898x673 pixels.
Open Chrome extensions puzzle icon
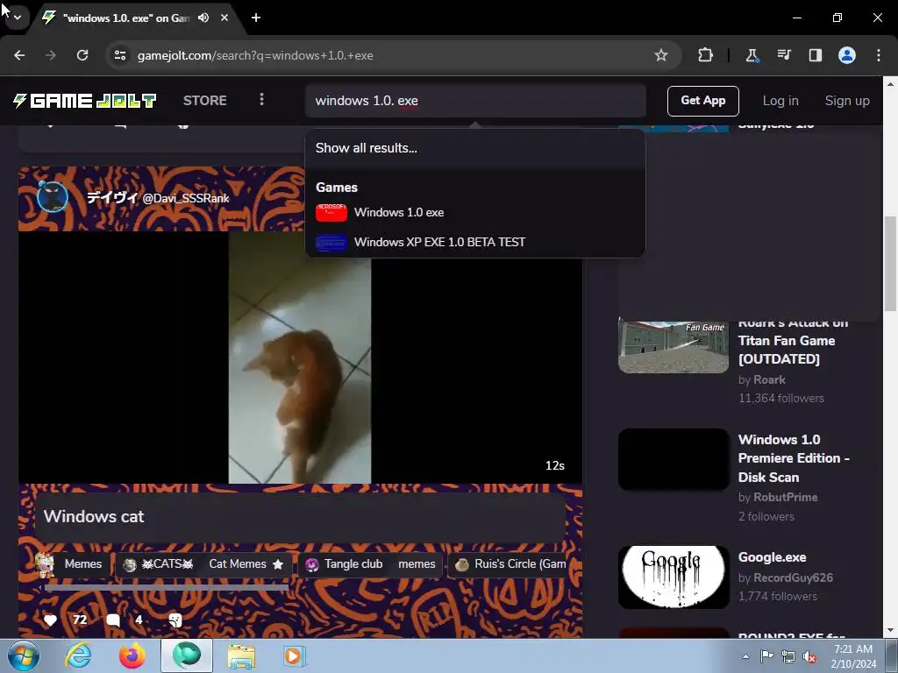706,55
